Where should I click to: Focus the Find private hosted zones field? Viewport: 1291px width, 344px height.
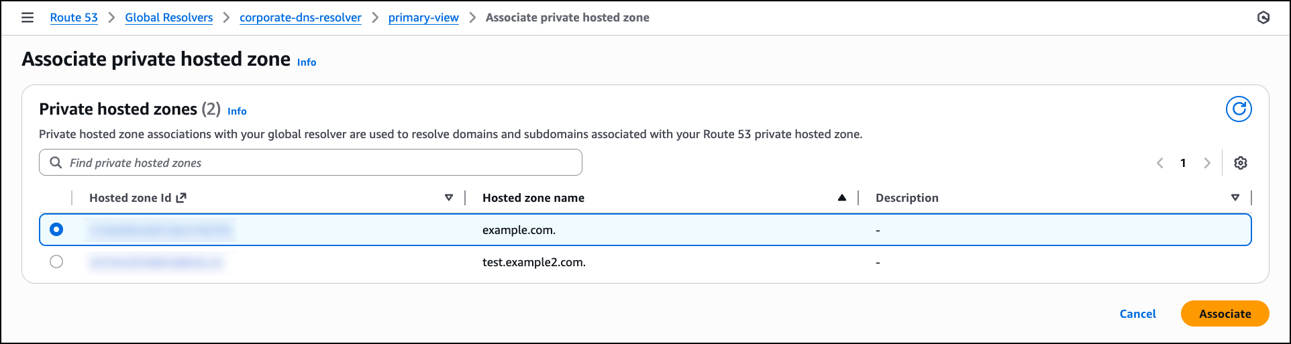(x=322, y=163)
